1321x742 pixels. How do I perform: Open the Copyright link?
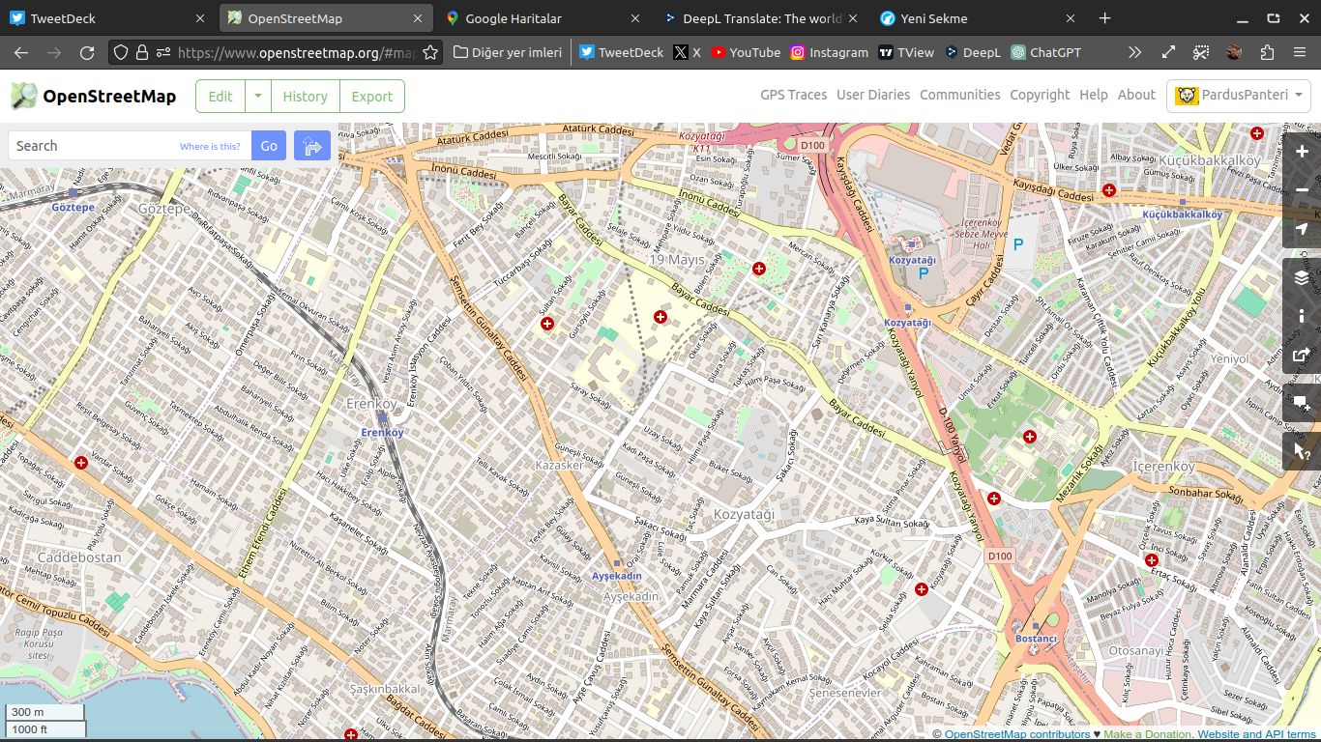point(1040,95)
